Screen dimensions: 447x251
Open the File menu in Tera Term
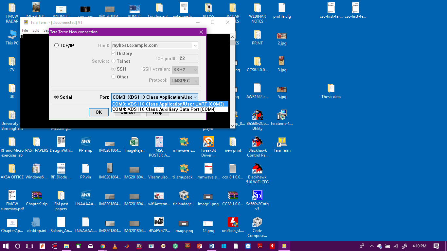[25, 30]
